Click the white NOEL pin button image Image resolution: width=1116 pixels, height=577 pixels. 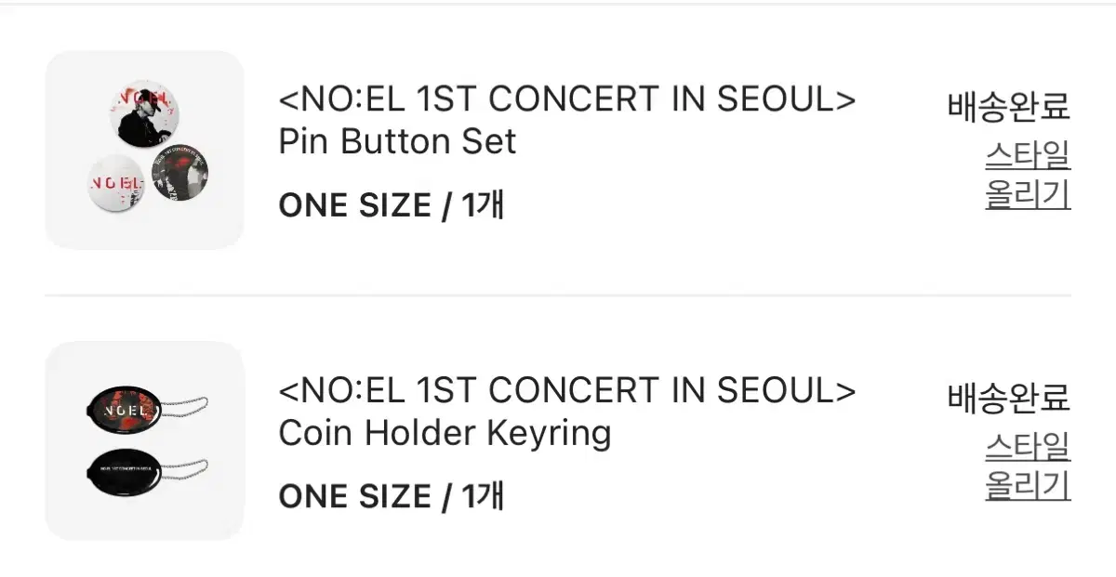[117, 183]
